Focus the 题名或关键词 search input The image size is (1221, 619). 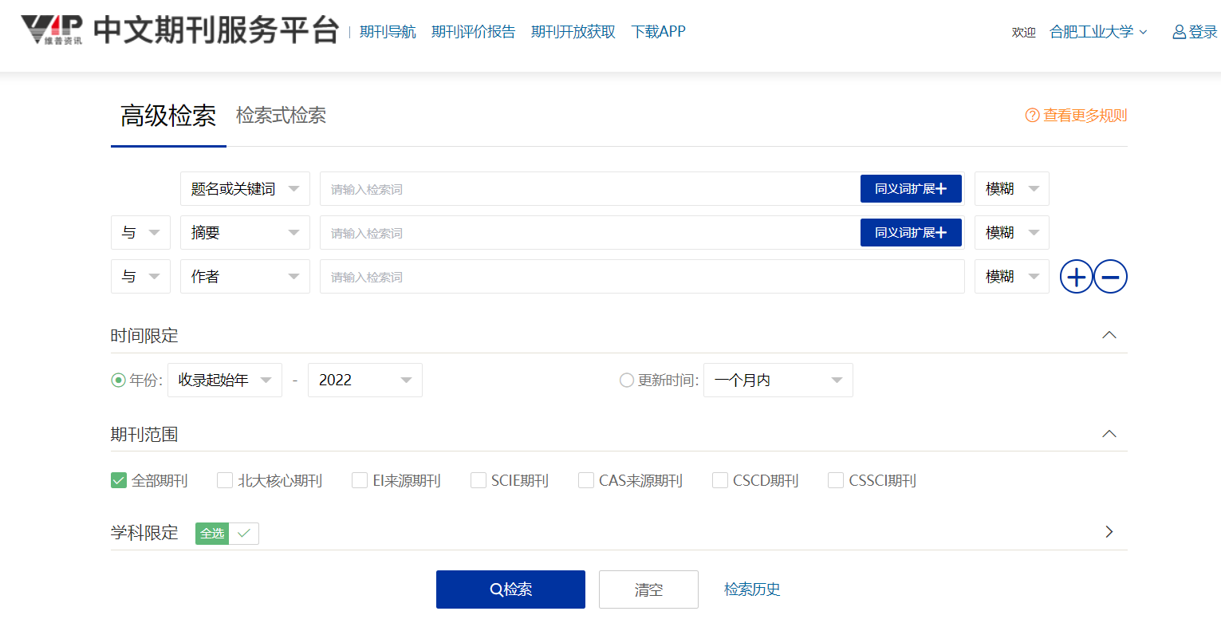589,189
